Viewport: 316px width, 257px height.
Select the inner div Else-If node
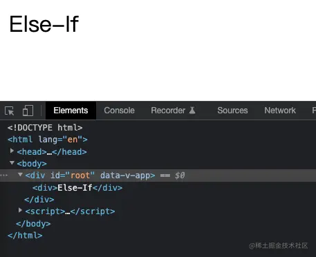pos(77,188)
